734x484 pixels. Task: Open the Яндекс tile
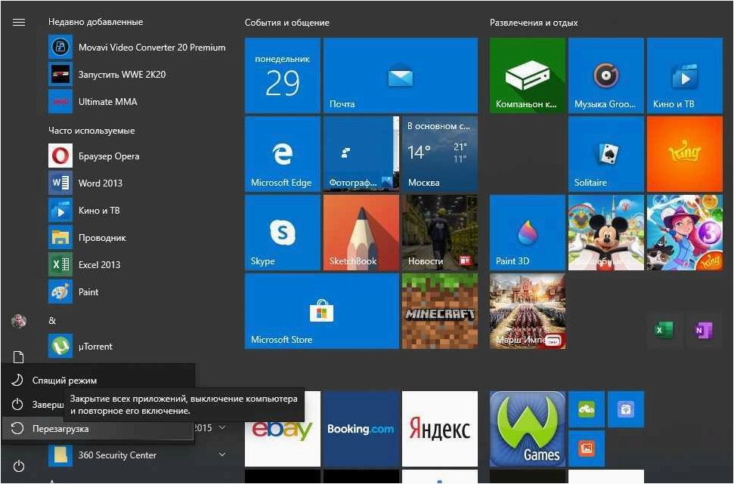[x=440, y=429]
